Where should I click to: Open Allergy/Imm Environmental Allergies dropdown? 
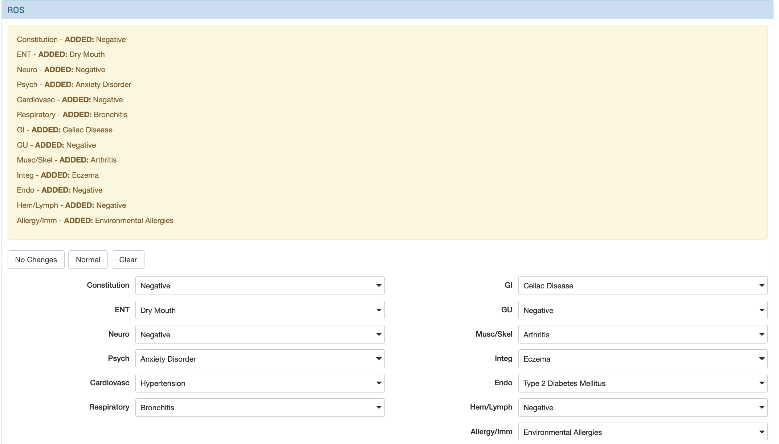point(643,432)
